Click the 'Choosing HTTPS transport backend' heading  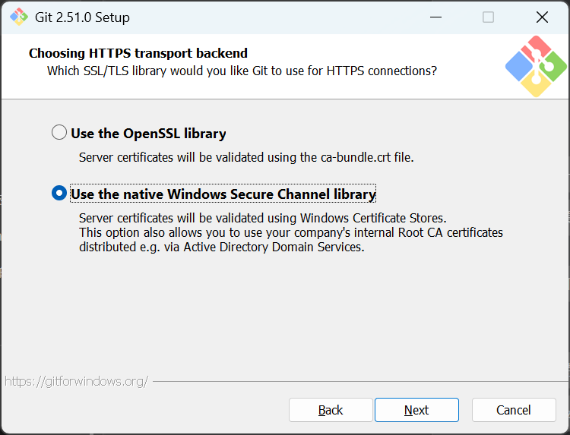point(138,53)
